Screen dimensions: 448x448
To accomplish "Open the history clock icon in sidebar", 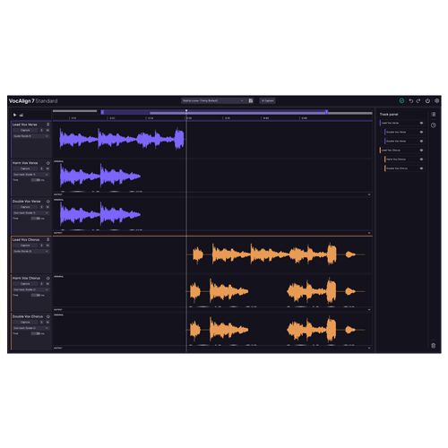I will coord(434,125).
